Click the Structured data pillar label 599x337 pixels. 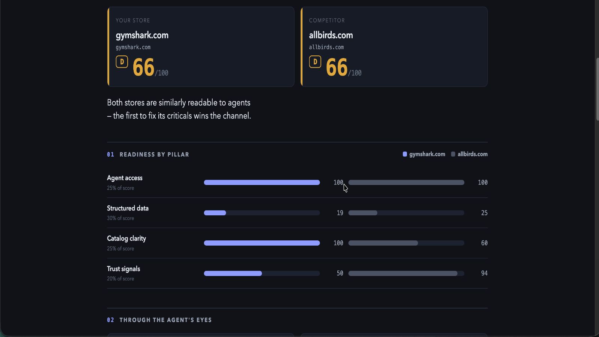[x=128, y=208]
